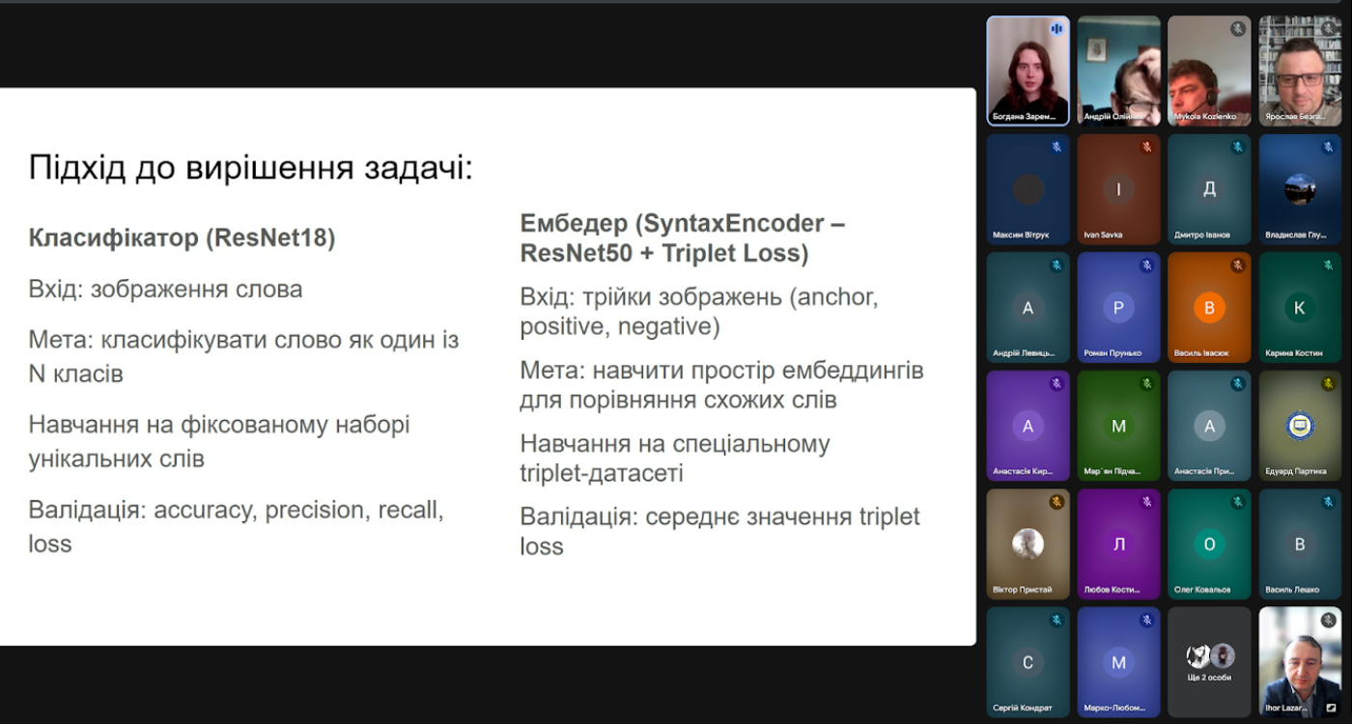The image size is (1352, 724).
Task: Select Роман Прунько's participant tile
Action: pos(1118,307)
